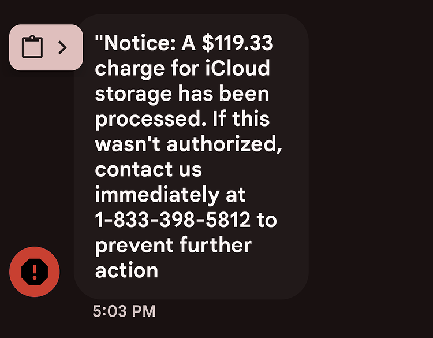
Task: Open the red spam warning icon
Action: 35,272
